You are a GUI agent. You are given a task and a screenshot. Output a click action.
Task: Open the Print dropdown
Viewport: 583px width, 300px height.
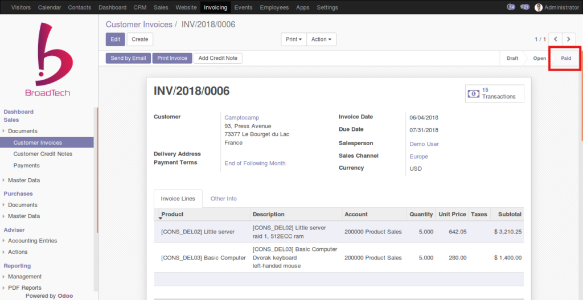[x=294, y=39]
